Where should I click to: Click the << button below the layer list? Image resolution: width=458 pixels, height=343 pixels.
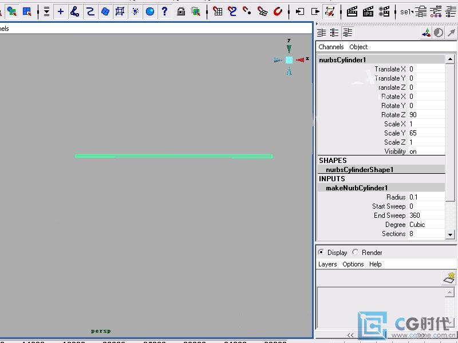[x=350, y=335]
